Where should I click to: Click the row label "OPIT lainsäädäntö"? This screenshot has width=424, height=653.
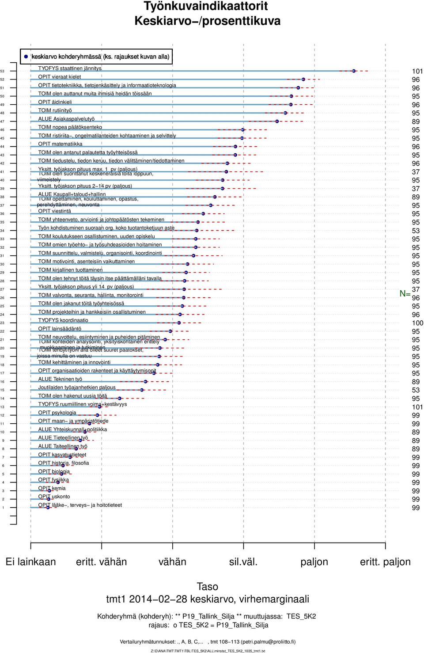point(60,329)
